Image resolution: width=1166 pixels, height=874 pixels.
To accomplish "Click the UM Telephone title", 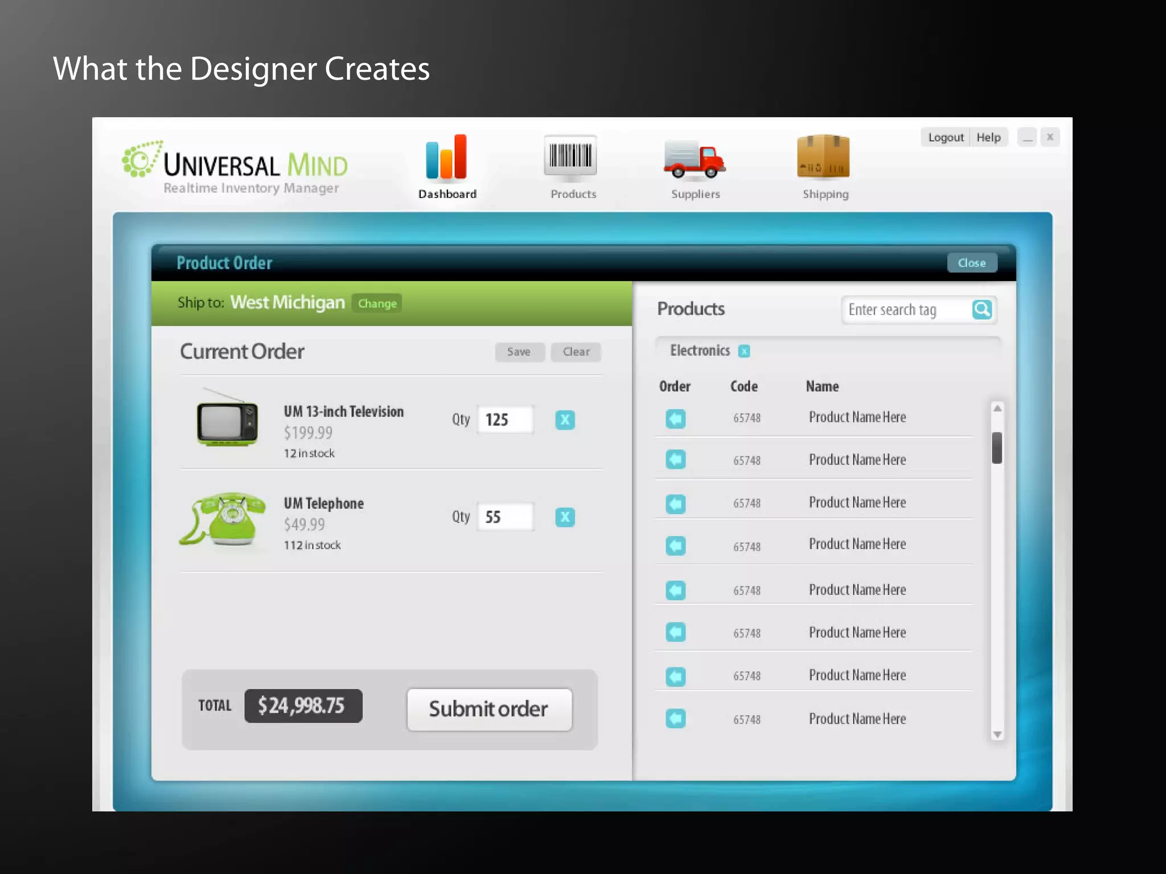I will (x=323, y=504).
